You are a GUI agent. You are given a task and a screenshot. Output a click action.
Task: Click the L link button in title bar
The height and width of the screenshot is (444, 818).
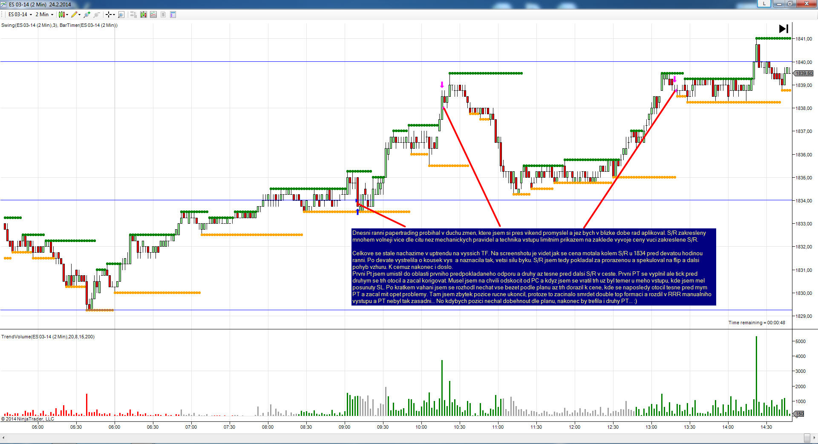tap(764, 3)
